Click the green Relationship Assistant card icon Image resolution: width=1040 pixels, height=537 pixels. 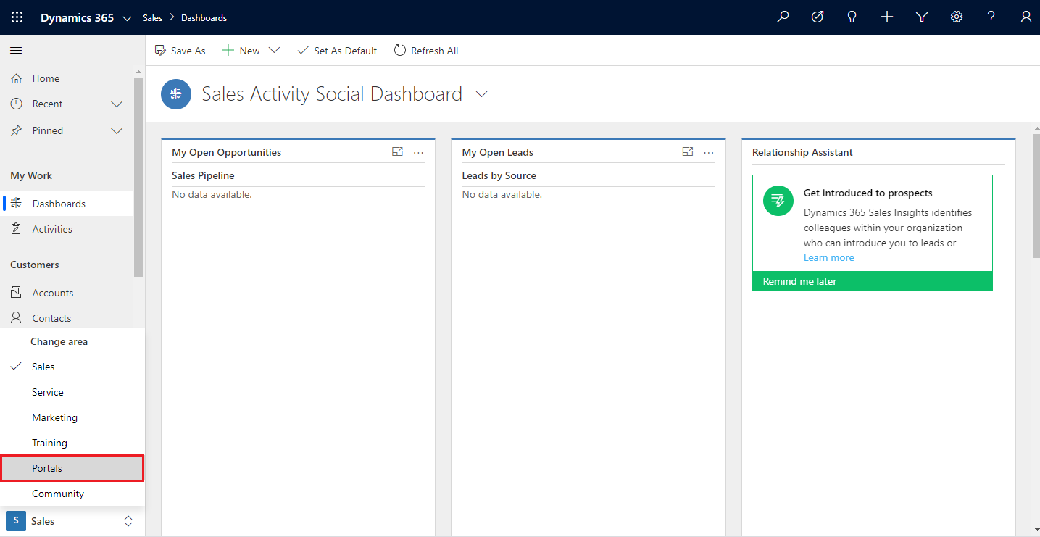[778, 201]
